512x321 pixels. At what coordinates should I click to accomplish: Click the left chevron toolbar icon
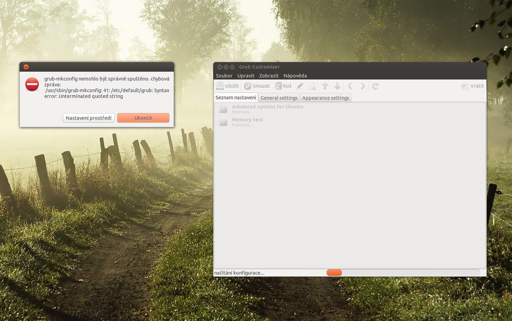(350, 86)
